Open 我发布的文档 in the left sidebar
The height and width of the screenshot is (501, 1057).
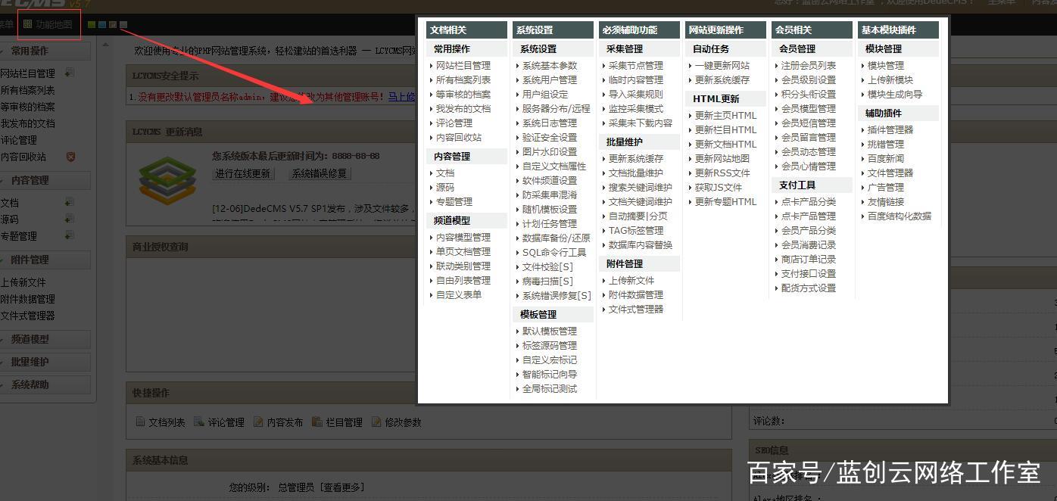coord(27,123)
